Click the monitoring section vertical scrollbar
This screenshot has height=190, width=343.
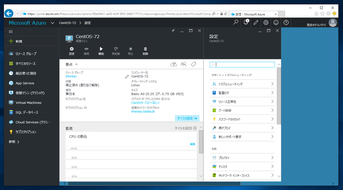(201, 142)
